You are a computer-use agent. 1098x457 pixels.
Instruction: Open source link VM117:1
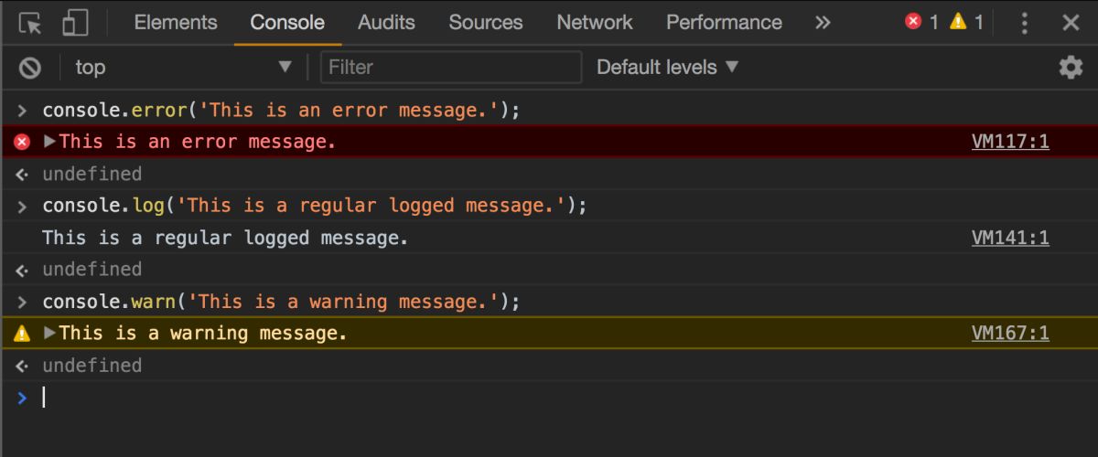(1010, 142)
